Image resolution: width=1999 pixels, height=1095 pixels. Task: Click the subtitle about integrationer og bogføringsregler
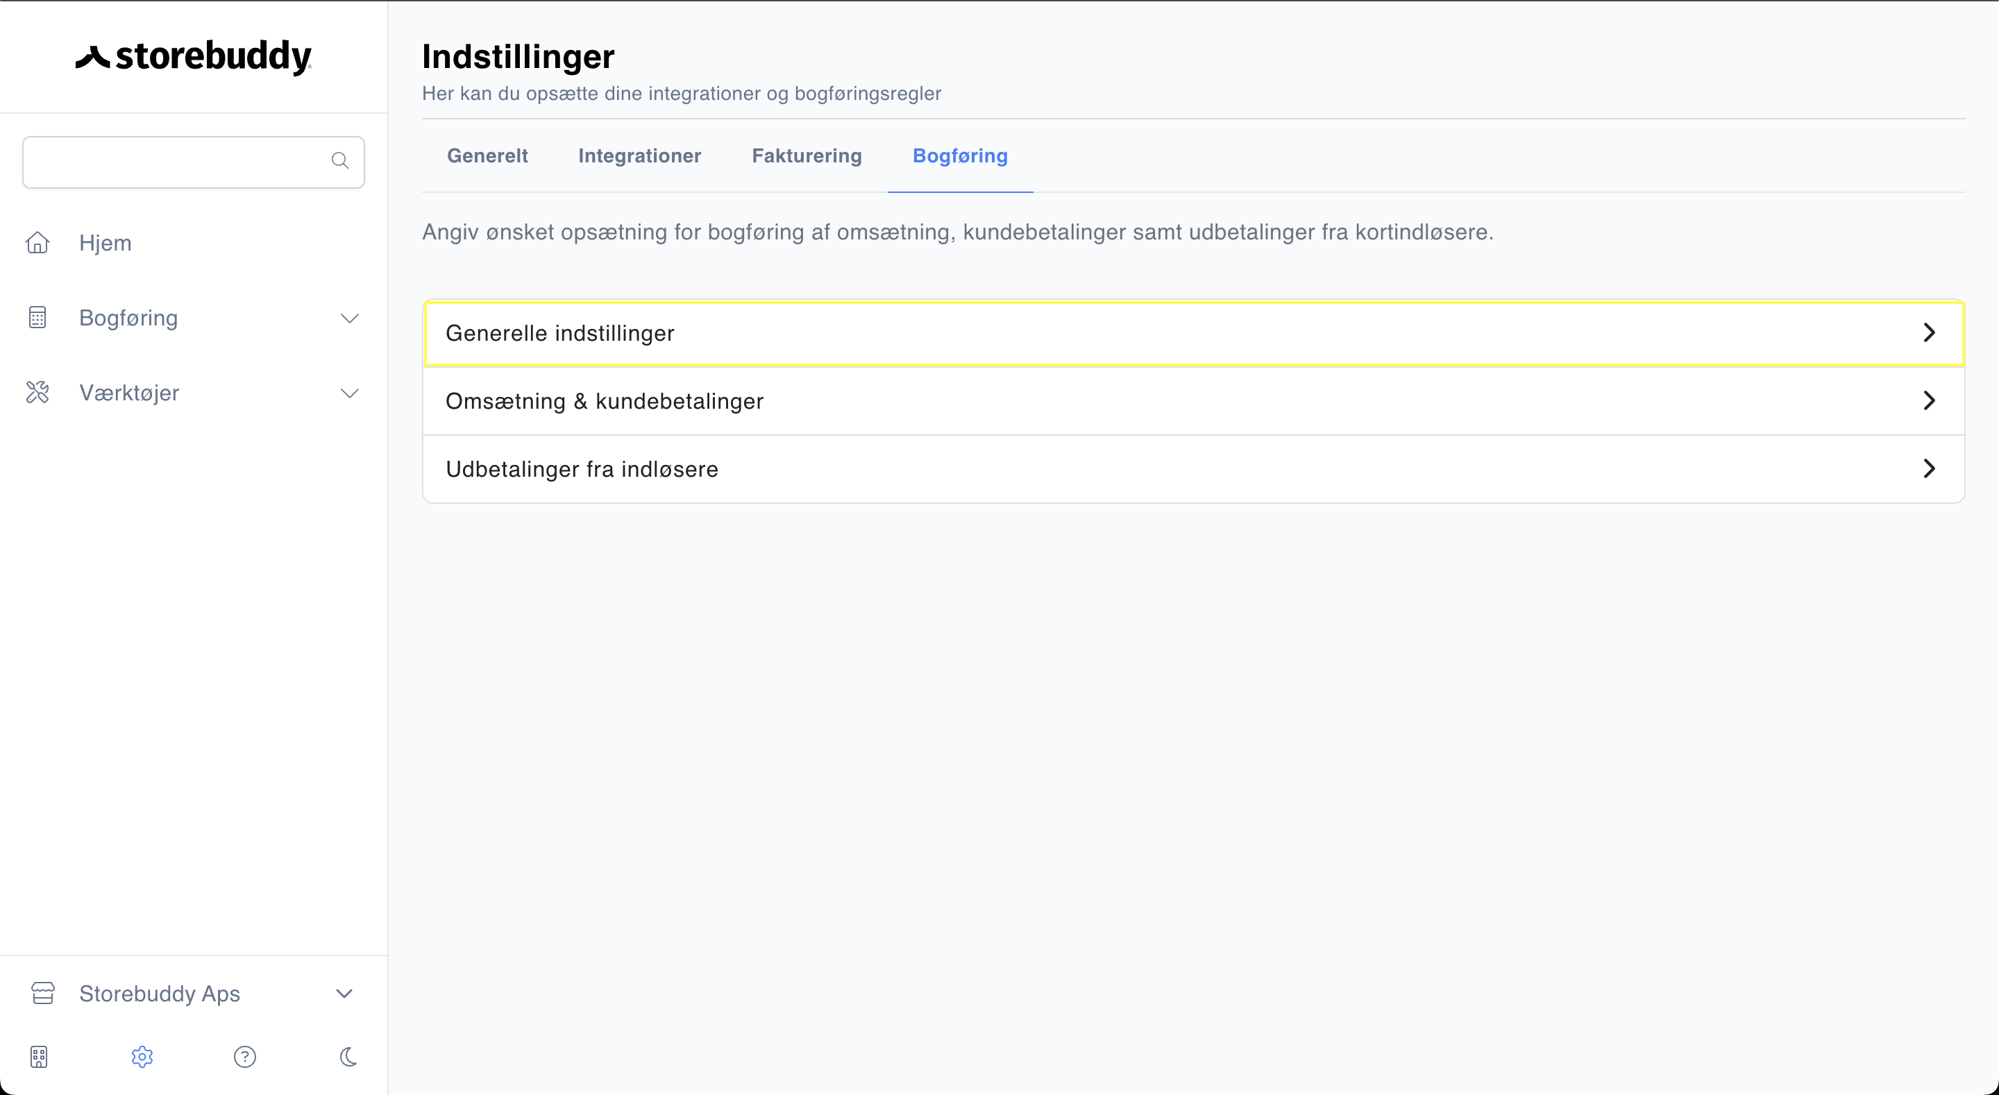(x=682, y=93)
